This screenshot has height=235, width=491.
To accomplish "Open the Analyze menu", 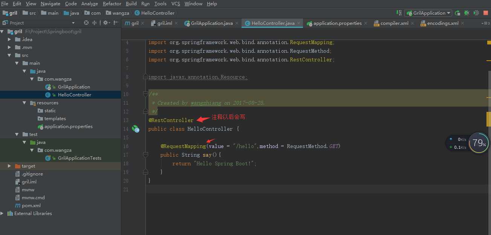I will tap(90, 3).
